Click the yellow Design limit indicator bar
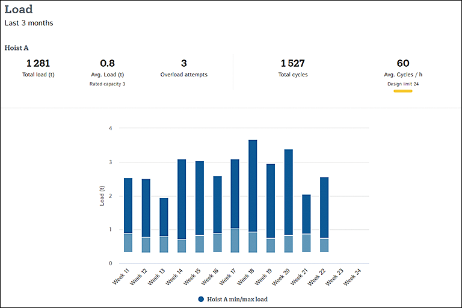 point(399,91)
